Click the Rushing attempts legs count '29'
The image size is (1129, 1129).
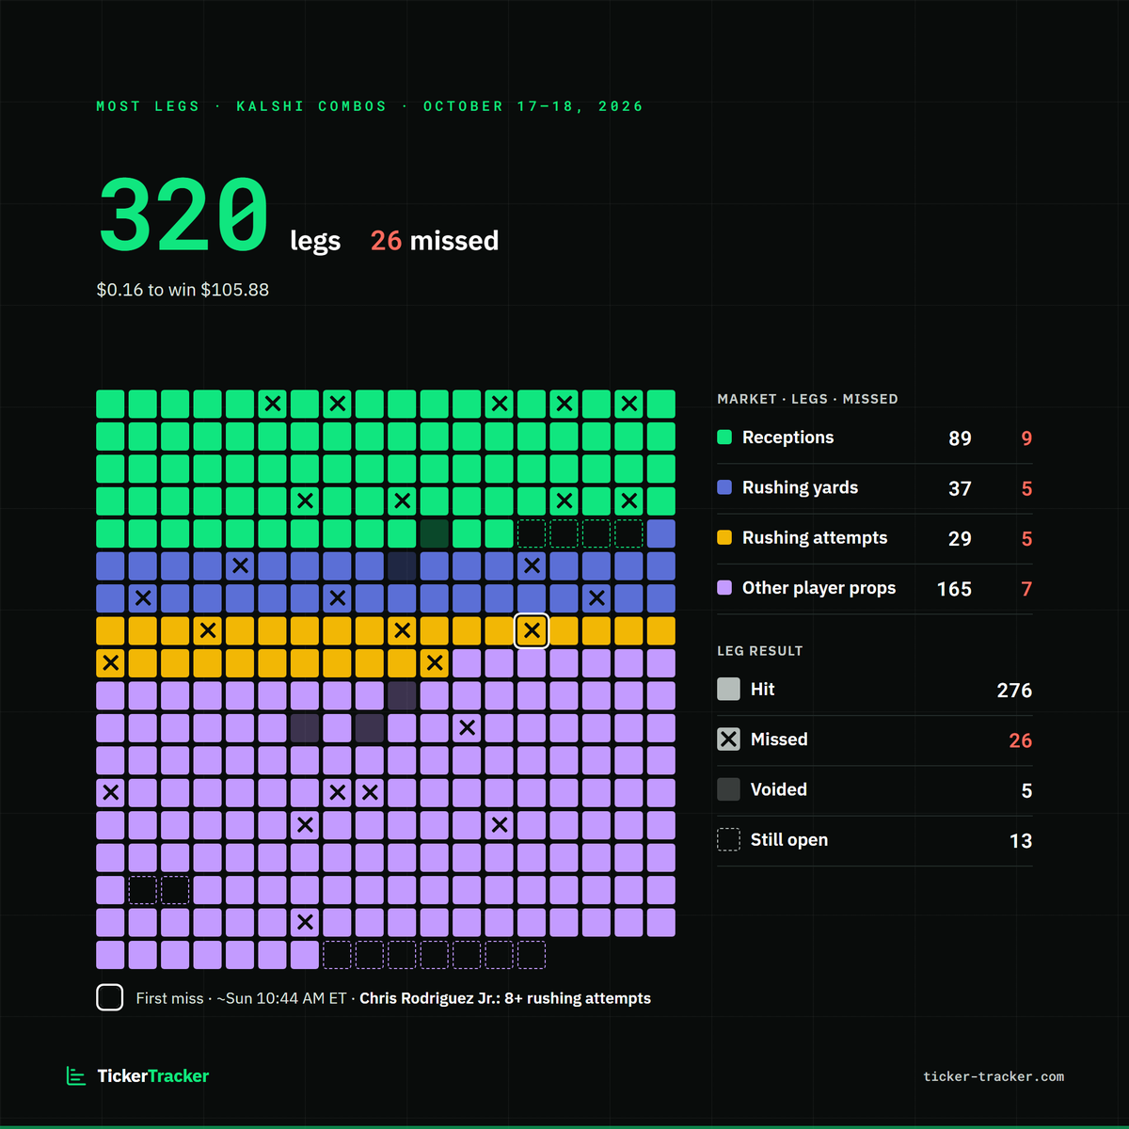click(960, 538)
